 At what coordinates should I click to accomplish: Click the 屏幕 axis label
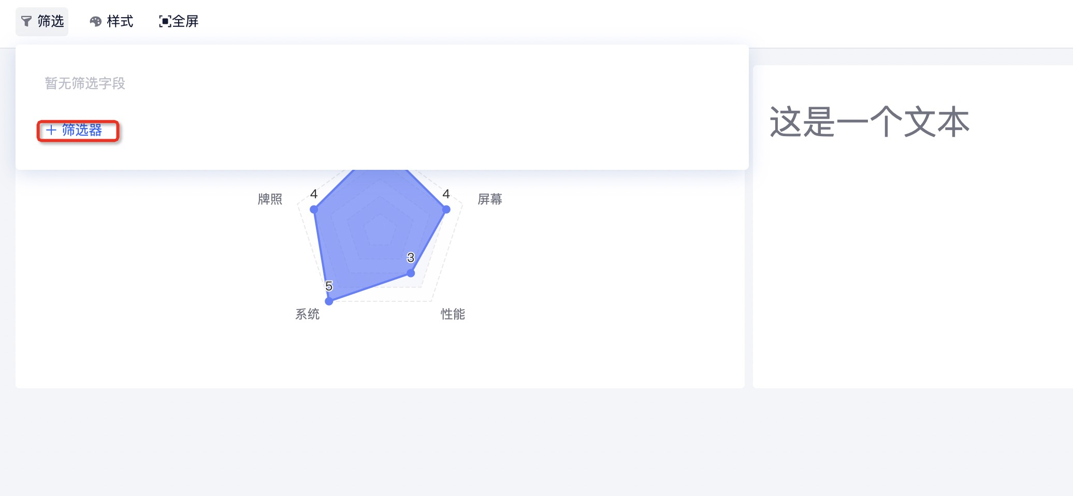(490, 199)
